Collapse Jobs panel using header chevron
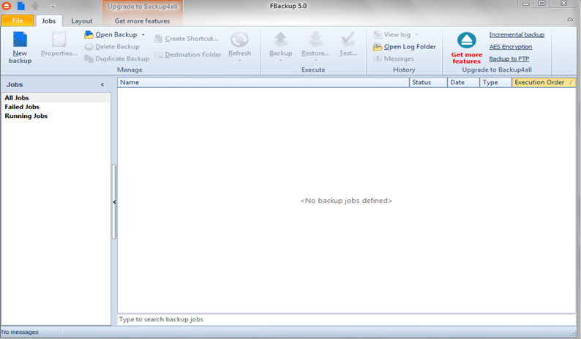The height and width of the screenshot is (339, 581). click(x=102, y=85)
